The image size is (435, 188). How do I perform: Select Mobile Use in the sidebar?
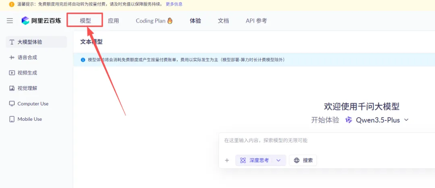tap(36, 119)
